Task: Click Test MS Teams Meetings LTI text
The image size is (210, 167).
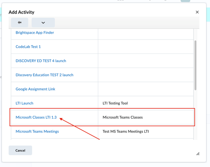Action: [x=126, y=131]
